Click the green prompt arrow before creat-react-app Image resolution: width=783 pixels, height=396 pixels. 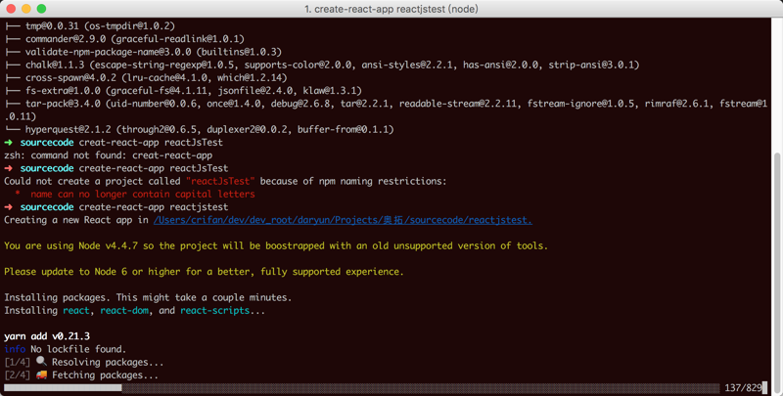(x=9, y=143)
